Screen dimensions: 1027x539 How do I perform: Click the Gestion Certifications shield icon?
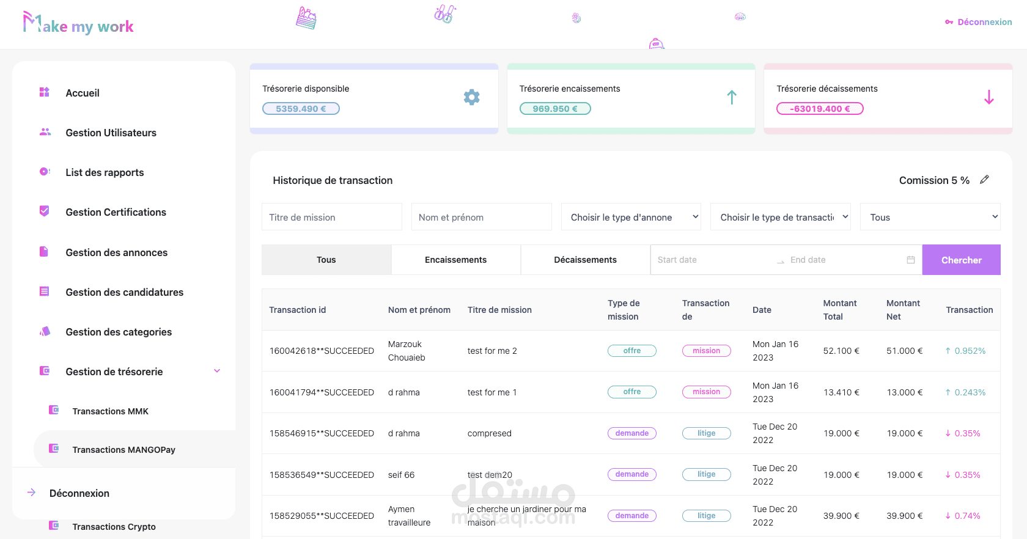click(x=45, y=211)
